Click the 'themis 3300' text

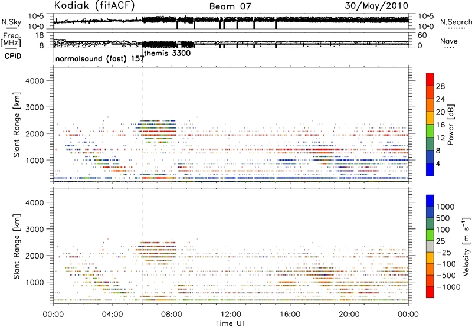168,53
